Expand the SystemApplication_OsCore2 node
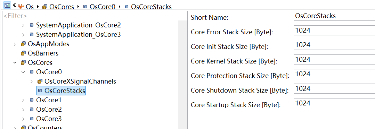 [x=23, y=25]
